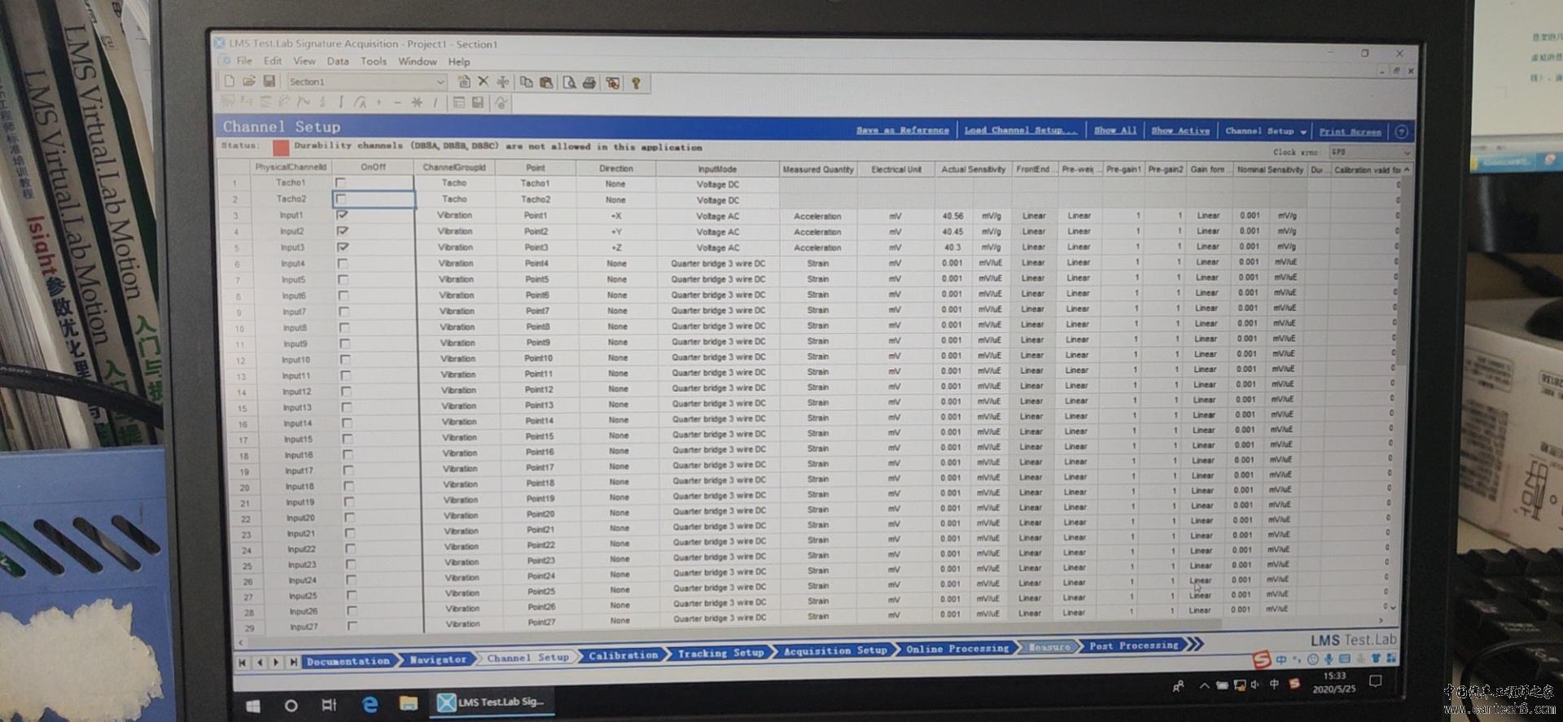The image size is (1563, 722).
Task: Uncheck OnOff checkbox for Input1
Action: coord(342,215)
